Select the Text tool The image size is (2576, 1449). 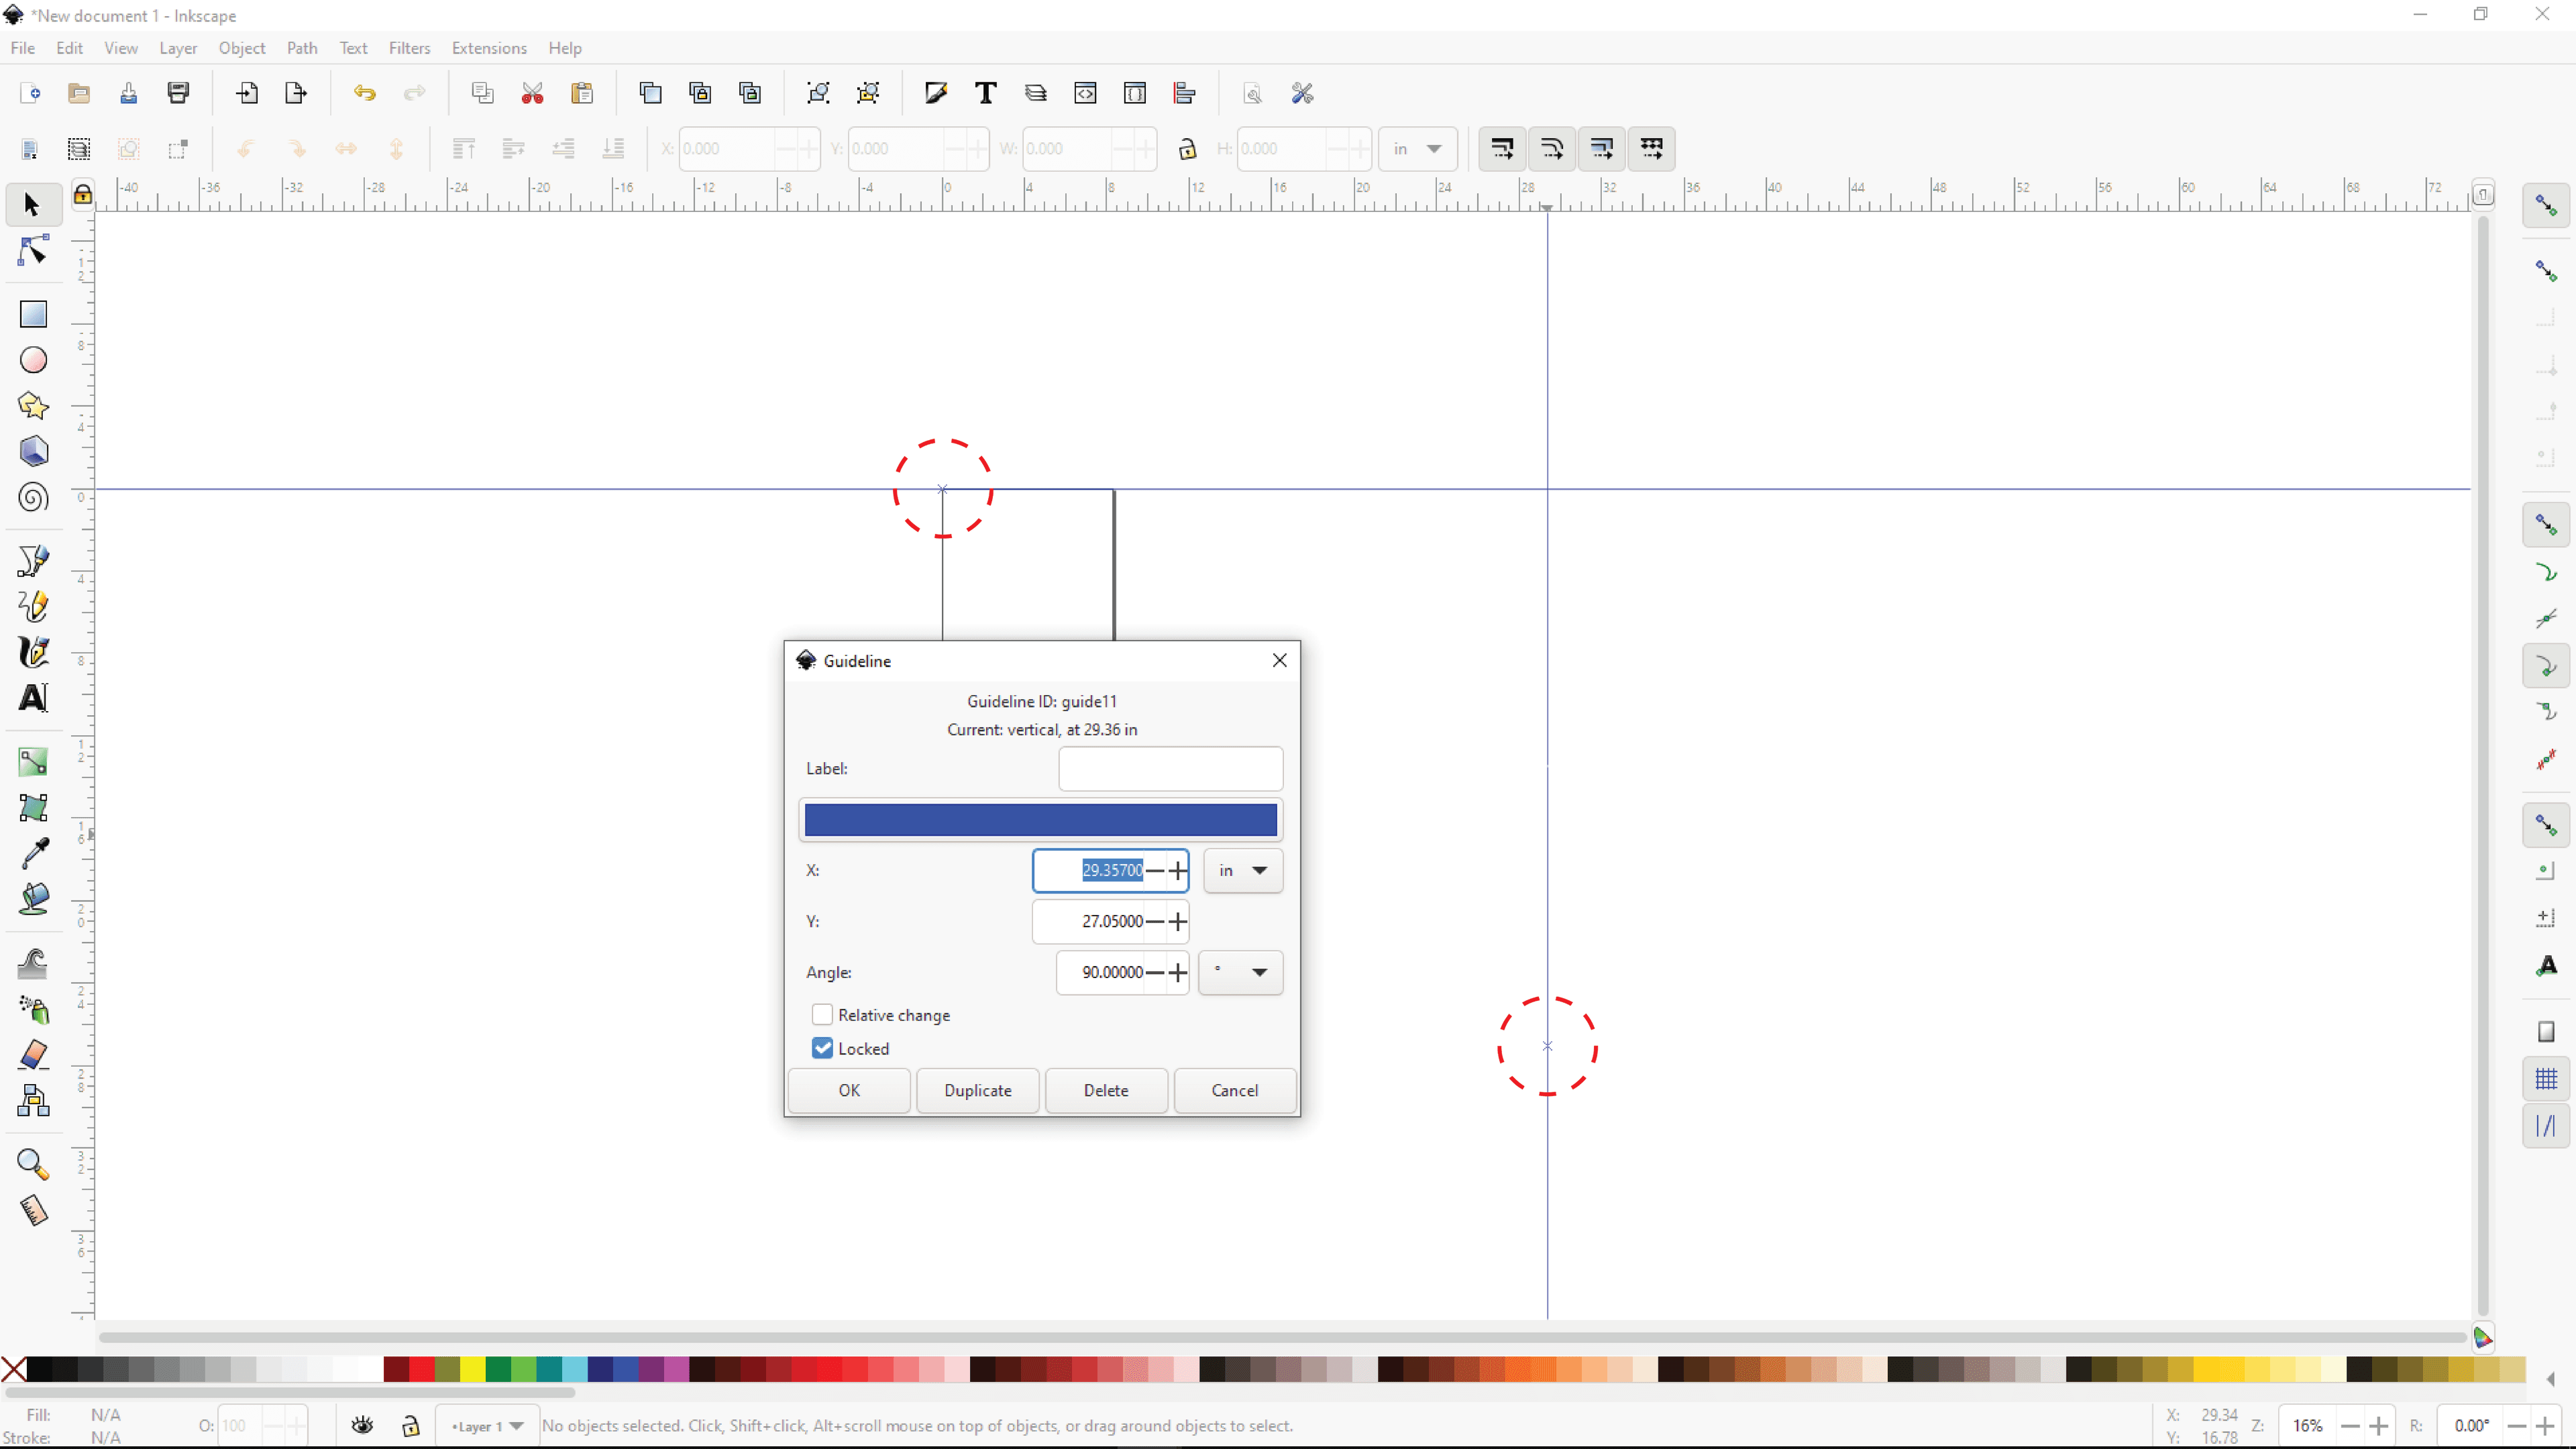point(33,698)
